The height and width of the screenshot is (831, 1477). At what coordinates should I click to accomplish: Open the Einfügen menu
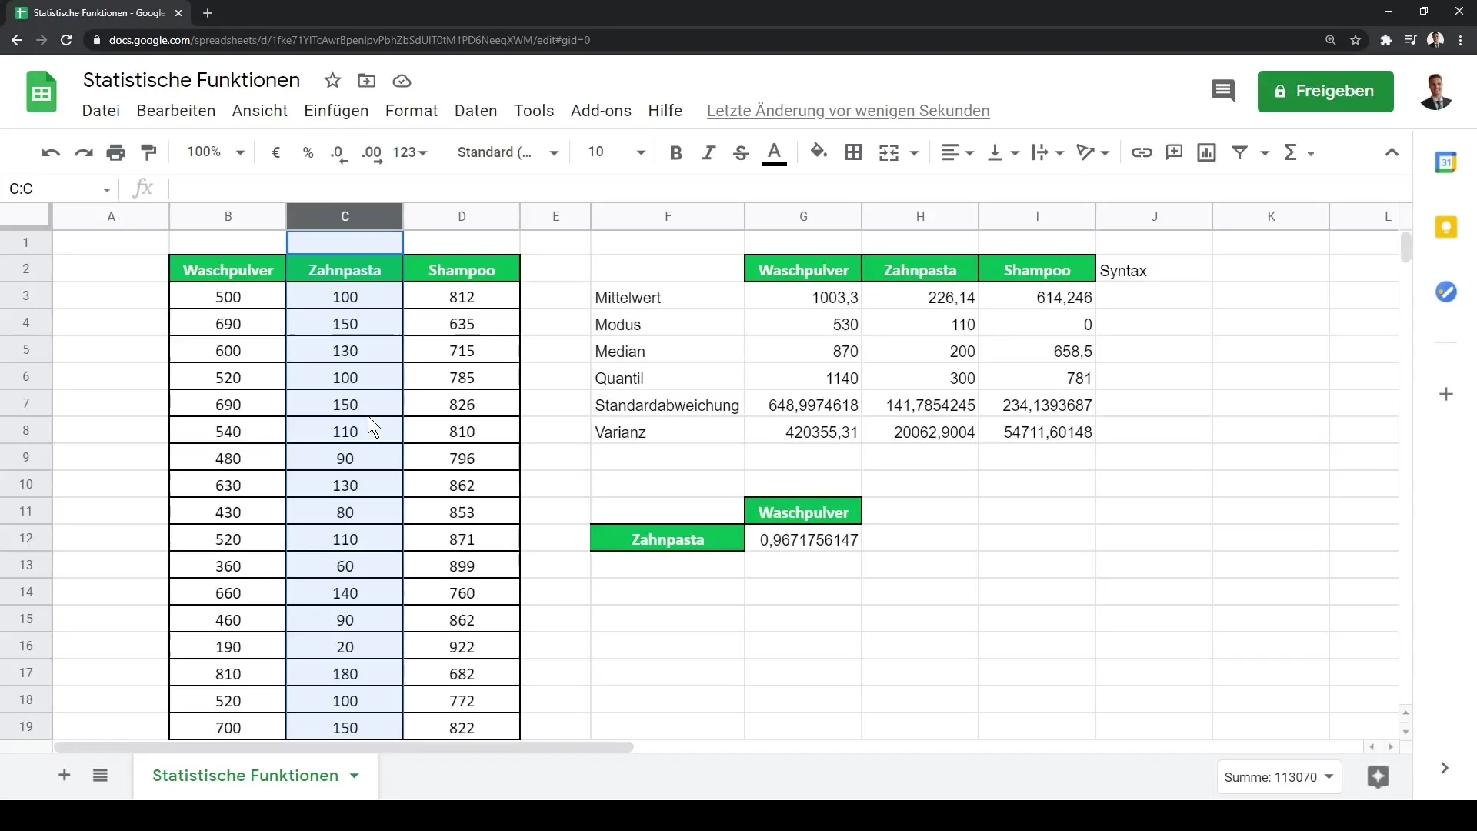point(335,109)
